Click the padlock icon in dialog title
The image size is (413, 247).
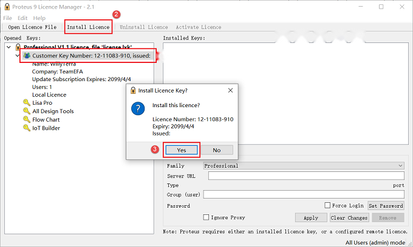click(x=133, y=91)
